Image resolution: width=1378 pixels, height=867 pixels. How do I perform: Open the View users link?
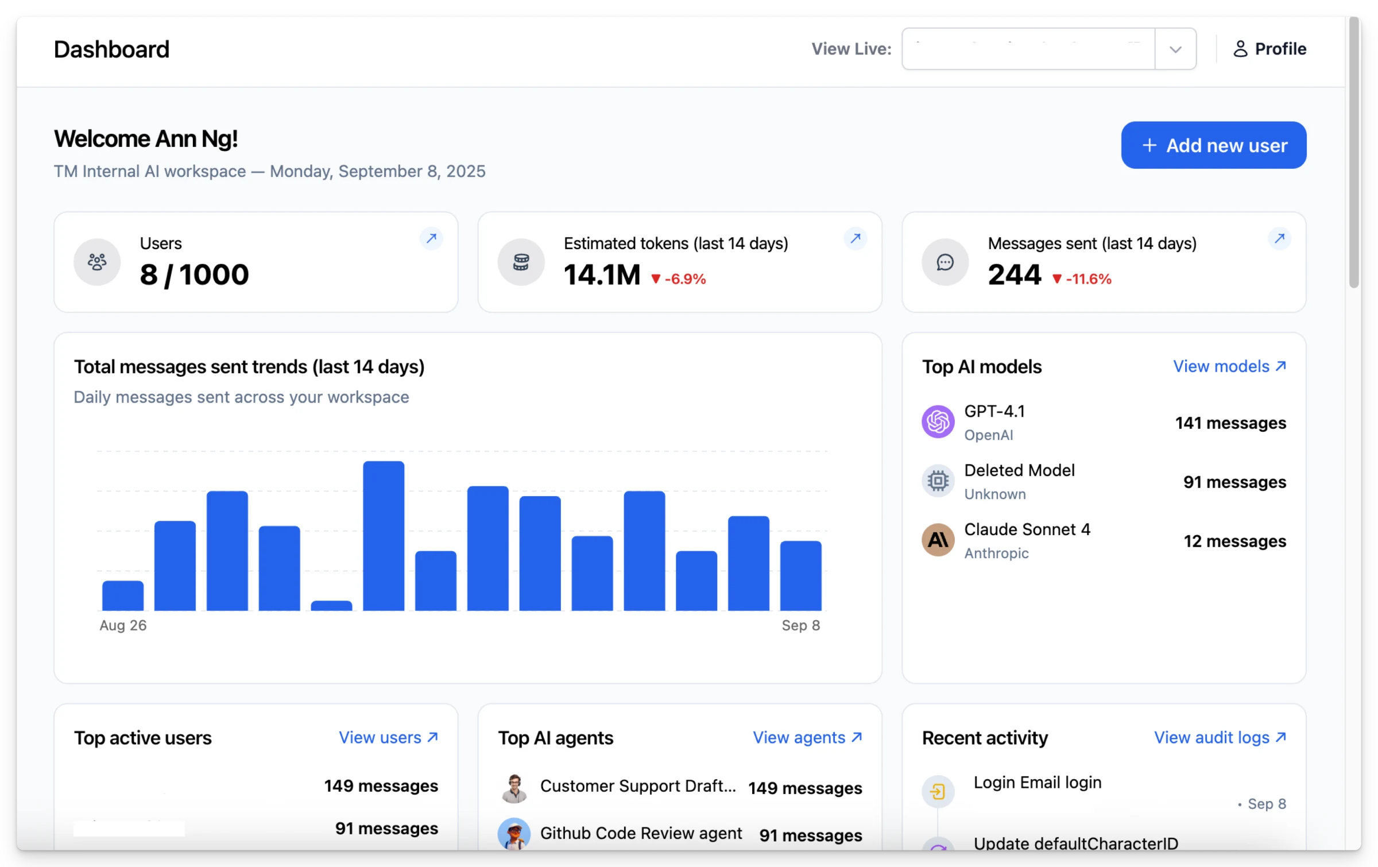tap(388, 737)
